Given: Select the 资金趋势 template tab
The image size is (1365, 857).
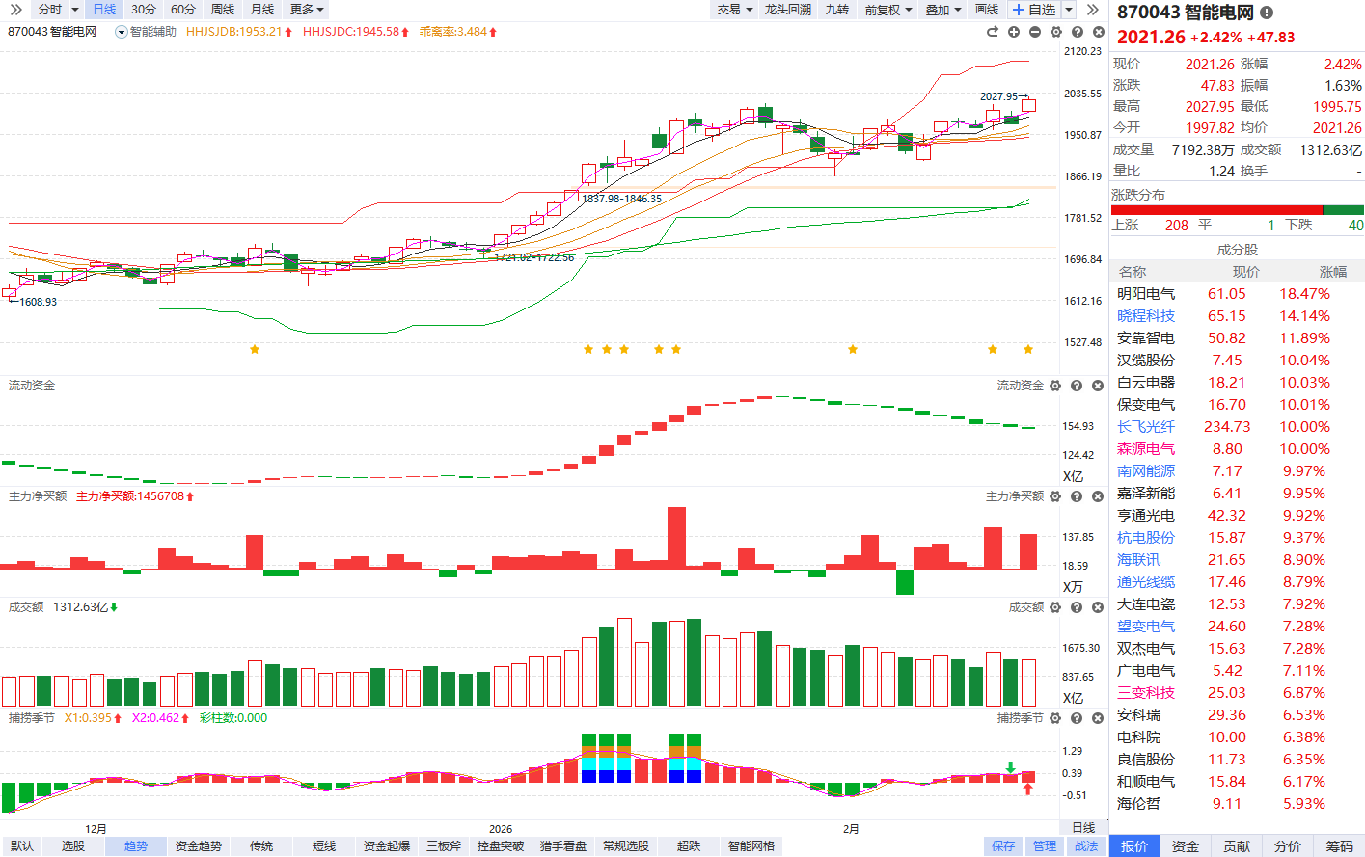Looking at the screenshot, I should point(199,846).
